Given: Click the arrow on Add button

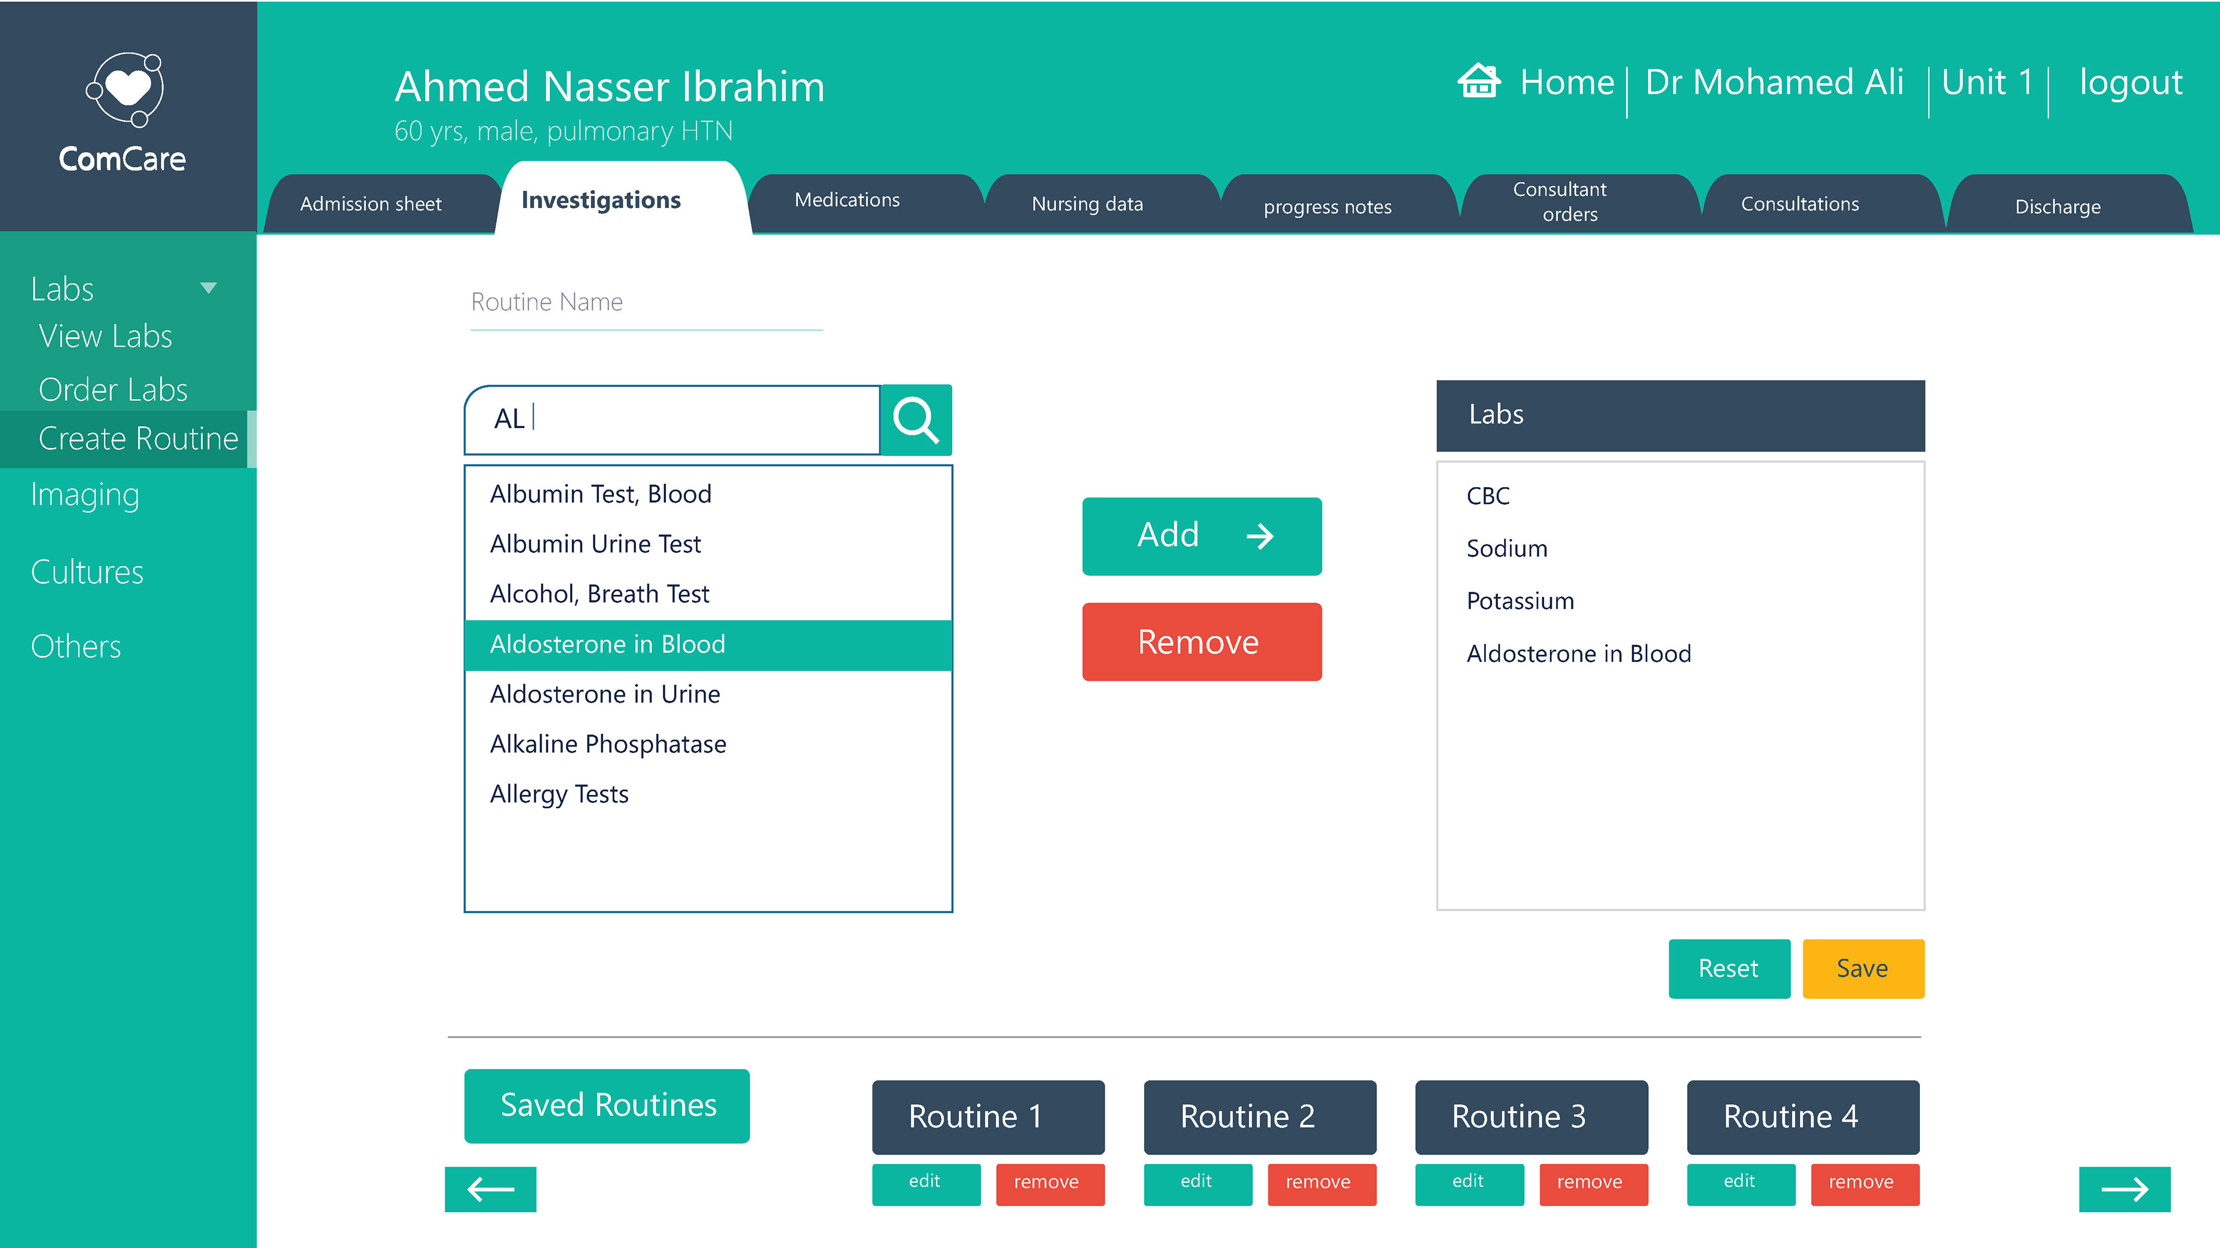Looking at the screenshot, I should pyautogui.click(x=1260, y=536).
